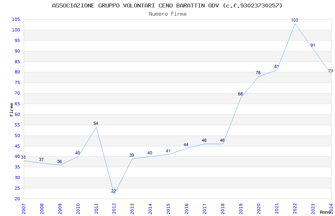The height and width of the screenshot is (216, 335).
Task: Click the x-axis year label 2009
Action: point(60,209)
